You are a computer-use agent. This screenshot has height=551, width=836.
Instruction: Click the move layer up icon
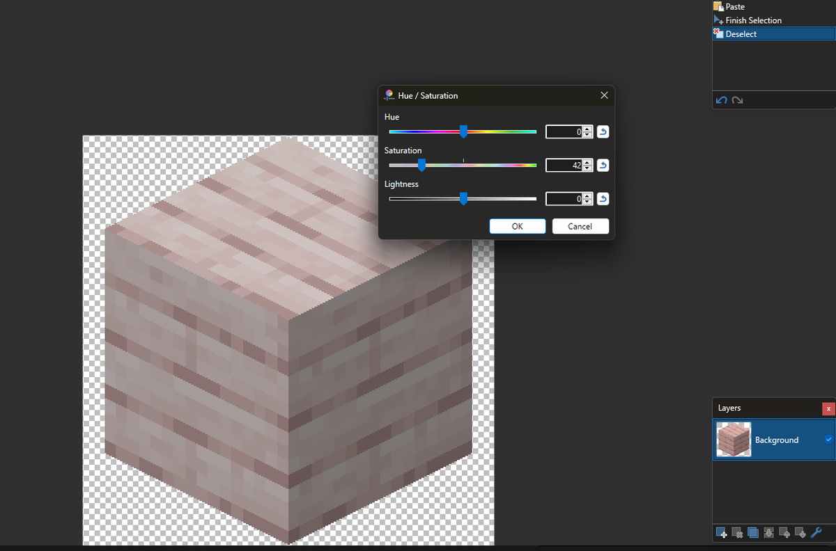pyautogui.click(x=784, y=533)
